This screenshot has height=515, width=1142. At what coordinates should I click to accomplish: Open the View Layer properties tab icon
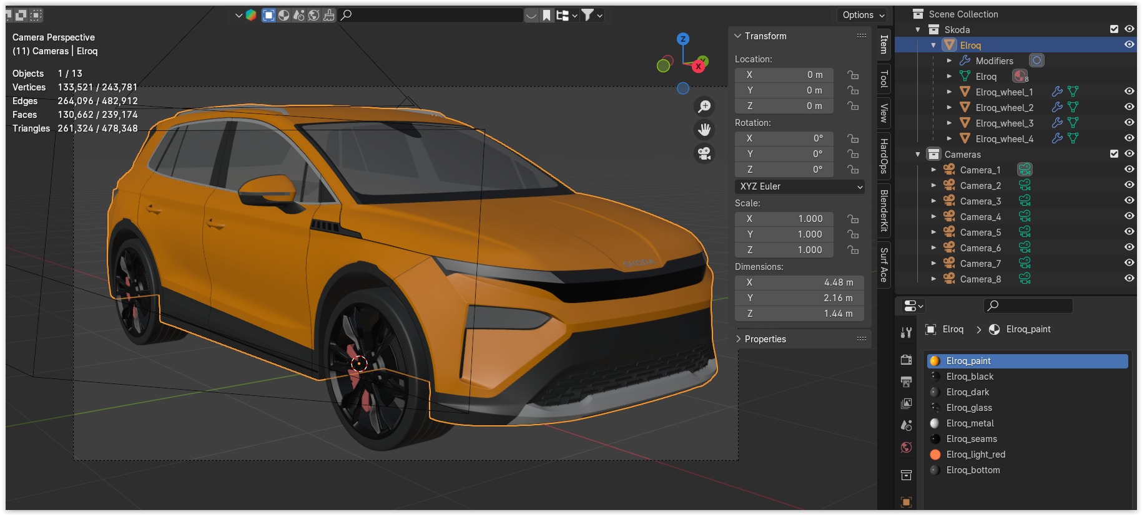pyautogui.click(x=906, y=403)
